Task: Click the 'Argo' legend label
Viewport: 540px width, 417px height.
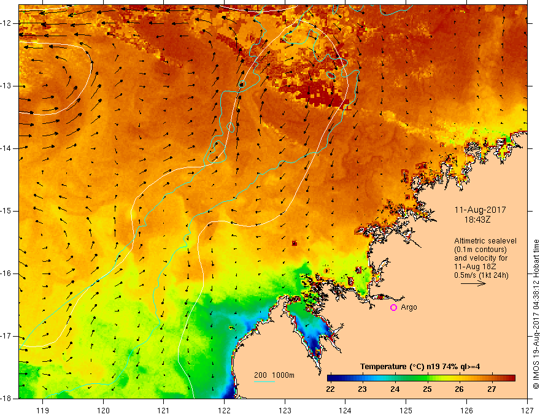Action: coord(409,307)
